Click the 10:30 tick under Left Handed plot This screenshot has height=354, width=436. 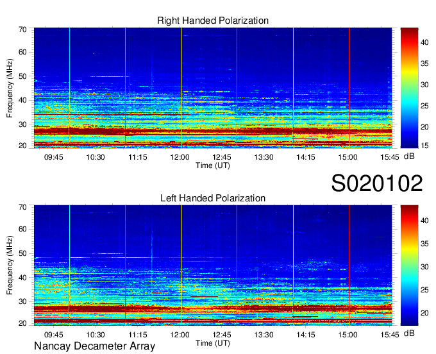[x=96, y=335]
